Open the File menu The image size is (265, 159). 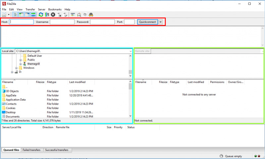point(4,10)
